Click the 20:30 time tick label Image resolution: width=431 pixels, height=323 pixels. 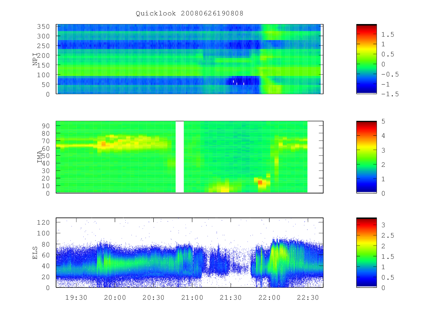click(x=153, y=298)
